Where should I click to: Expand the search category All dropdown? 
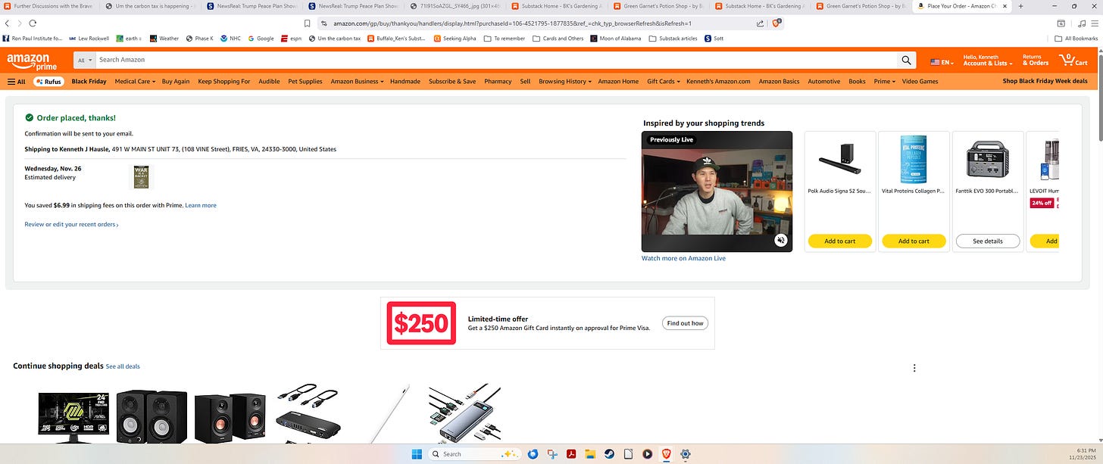tap(85, 60)
